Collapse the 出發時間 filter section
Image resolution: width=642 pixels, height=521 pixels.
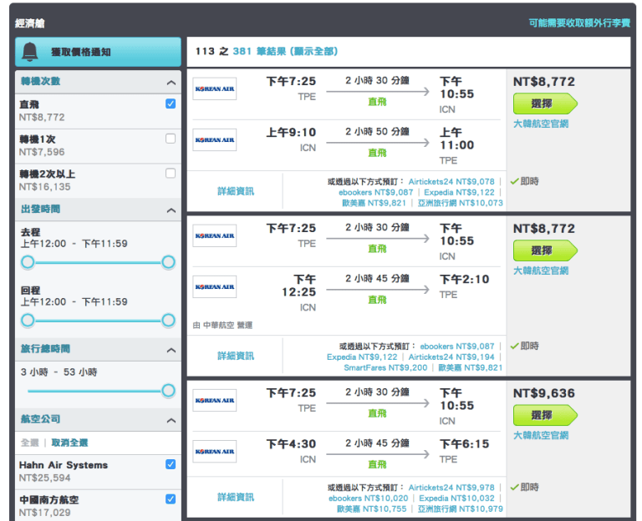pos(171,210)
